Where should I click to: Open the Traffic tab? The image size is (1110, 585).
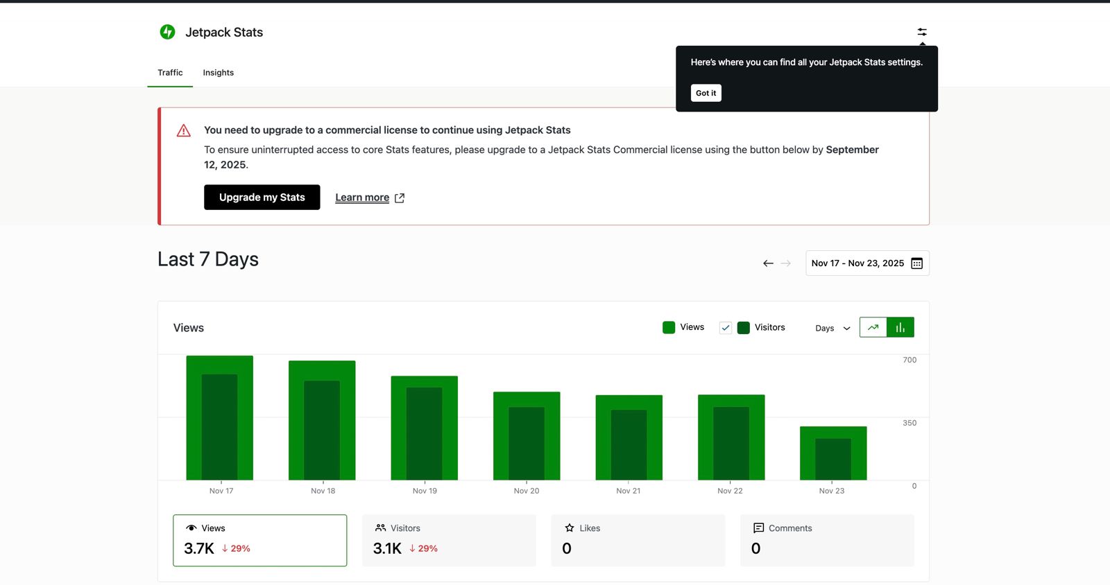click(x=170, y=73)
